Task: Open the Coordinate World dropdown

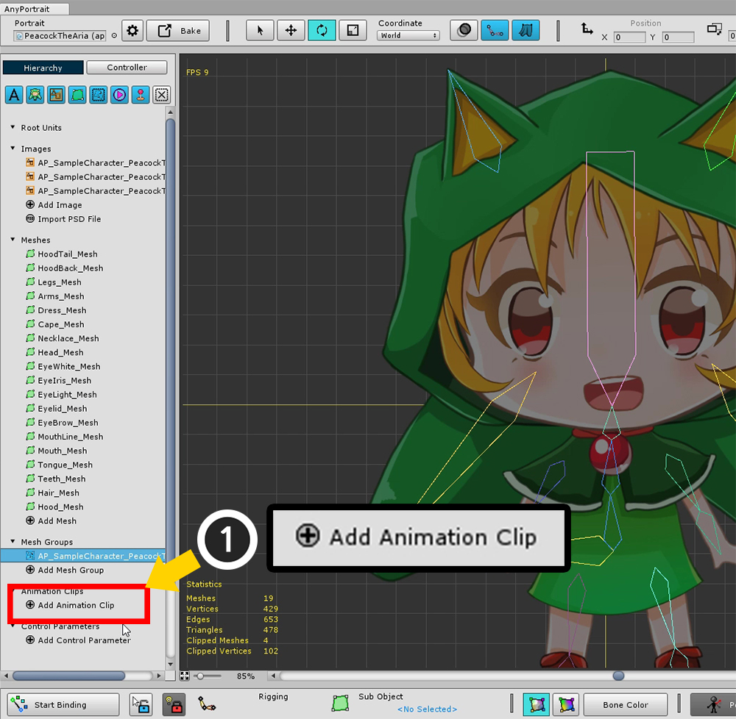Action: pyautogui.click(x=408, y=35)
